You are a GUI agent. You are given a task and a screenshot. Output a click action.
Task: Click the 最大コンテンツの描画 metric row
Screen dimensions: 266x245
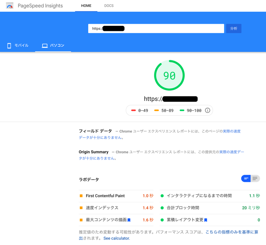116,220
